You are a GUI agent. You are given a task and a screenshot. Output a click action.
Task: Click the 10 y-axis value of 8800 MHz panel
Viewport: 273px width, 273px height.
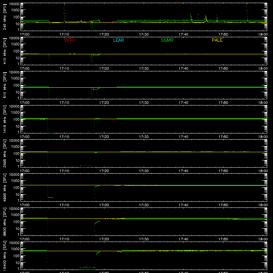[x=17, y=229]
